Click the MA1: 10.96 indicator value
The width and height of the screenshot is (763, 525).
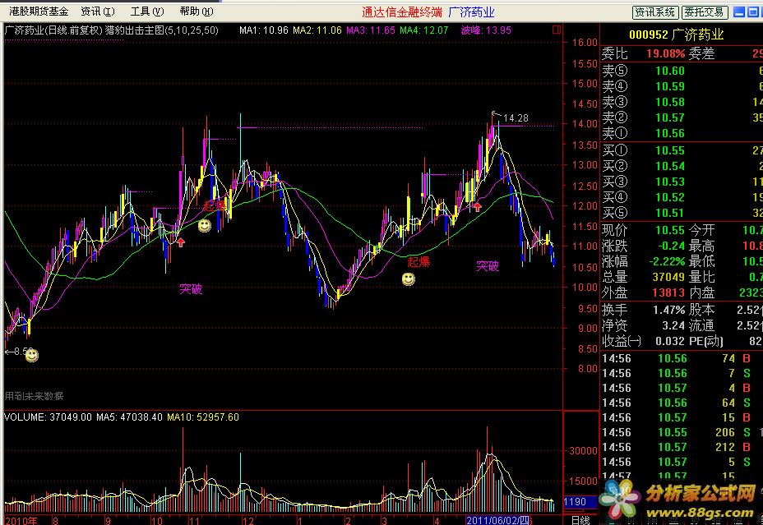click(x=263, y=30)
